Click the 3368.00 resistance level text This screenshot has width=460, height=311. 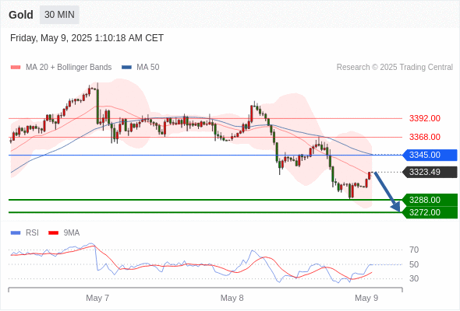tap(425, 137)
